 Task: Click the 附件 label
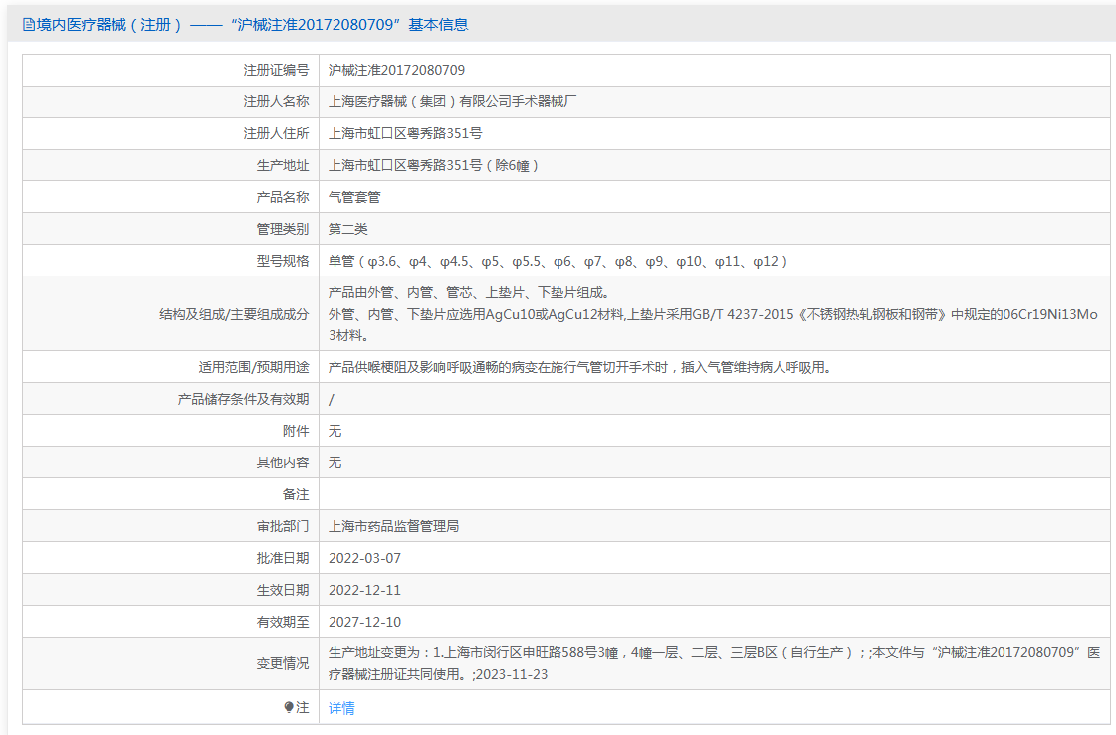click(296, 431)
